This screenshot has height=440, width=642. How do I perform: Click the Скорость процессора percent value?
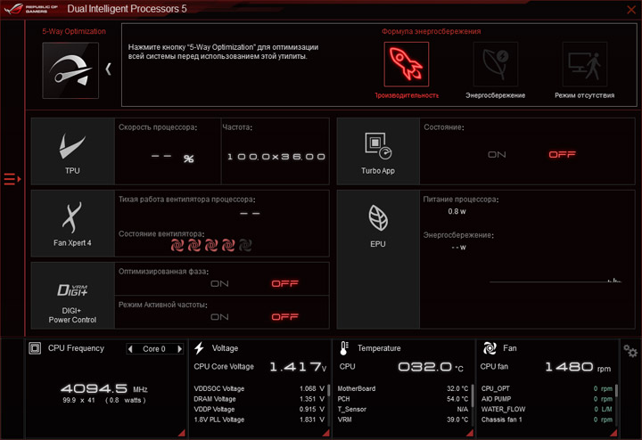coord(172,158)
